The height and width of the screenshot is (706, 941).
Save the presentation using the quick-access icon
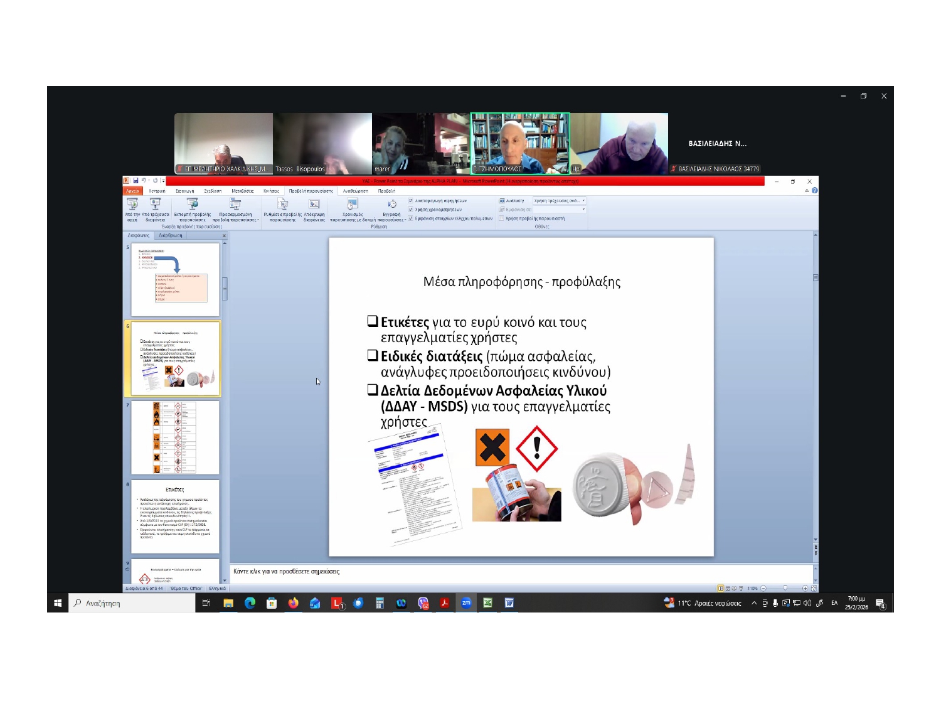135,181
